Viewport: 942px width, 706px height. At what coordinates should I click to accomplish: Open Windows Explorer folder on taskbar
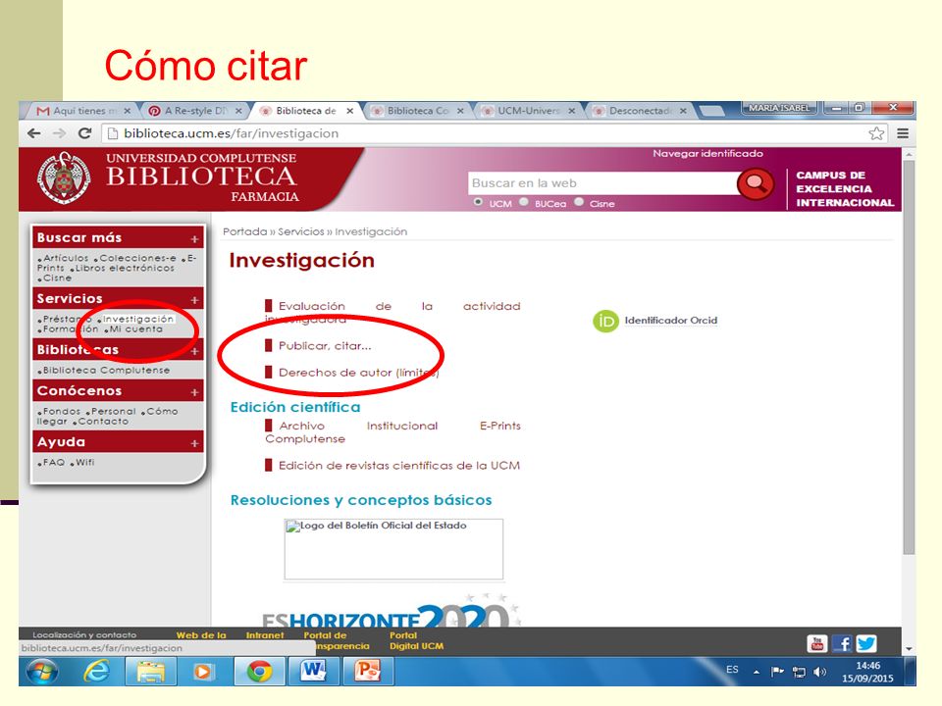tap(151, 671)
